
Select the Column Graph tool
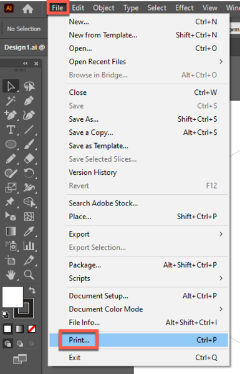click(x=29, y=245)
